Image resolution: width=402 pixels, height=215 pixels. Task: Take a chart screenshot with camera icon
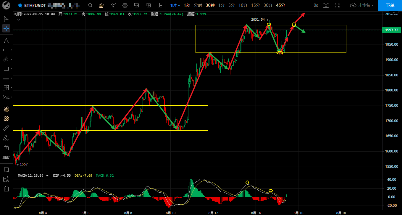[326, 5]
